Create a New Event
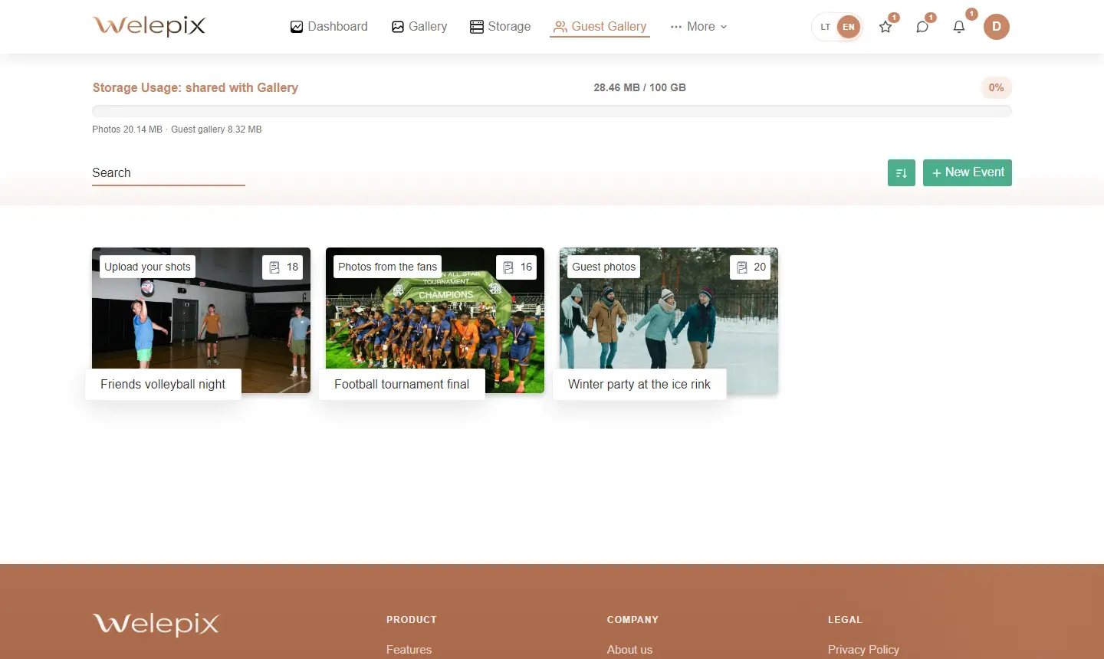 point(968,172)
